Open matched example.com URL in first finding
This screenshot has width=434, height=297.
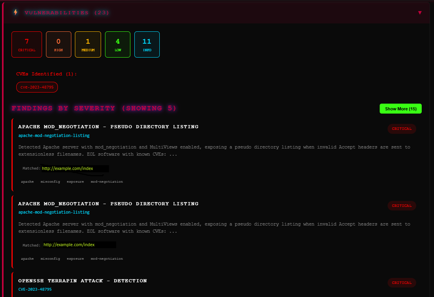coord(67,168)
